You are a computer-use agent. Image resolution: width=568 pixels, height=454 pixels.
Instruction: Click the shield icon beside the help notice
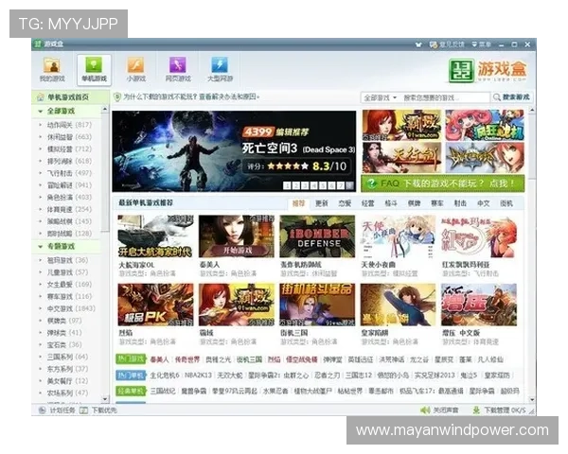click(x=117, y=97)
